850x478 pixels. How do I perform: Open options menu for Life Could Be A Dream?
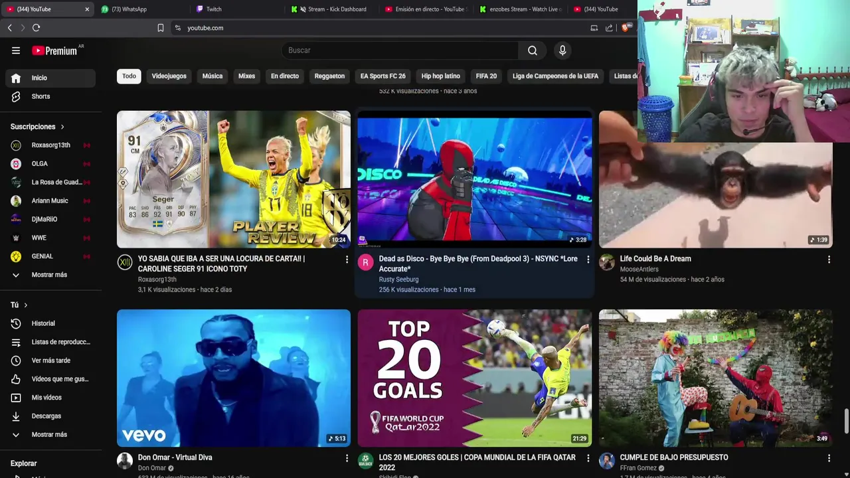click(829, 260)
